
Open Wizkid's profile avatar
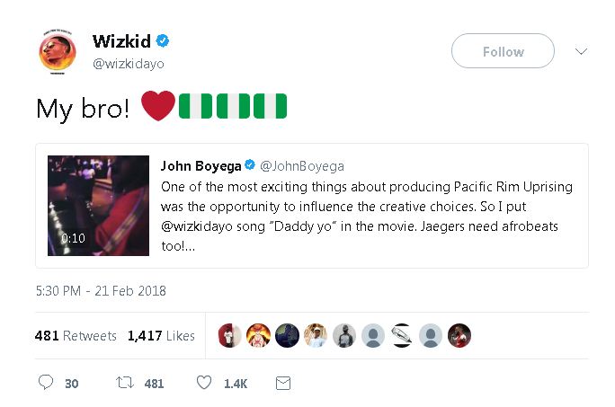[x=58, y=52]
